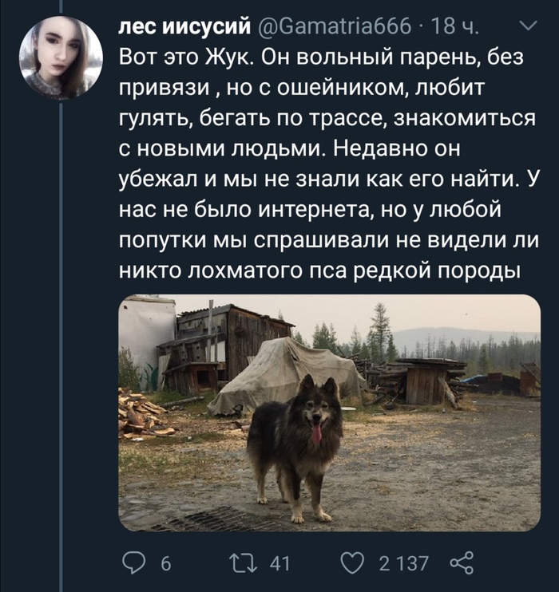The height and width of the screenshot is (592, 559).
Task: Tap the wooden shed in photo
Action: pos(227,345)
